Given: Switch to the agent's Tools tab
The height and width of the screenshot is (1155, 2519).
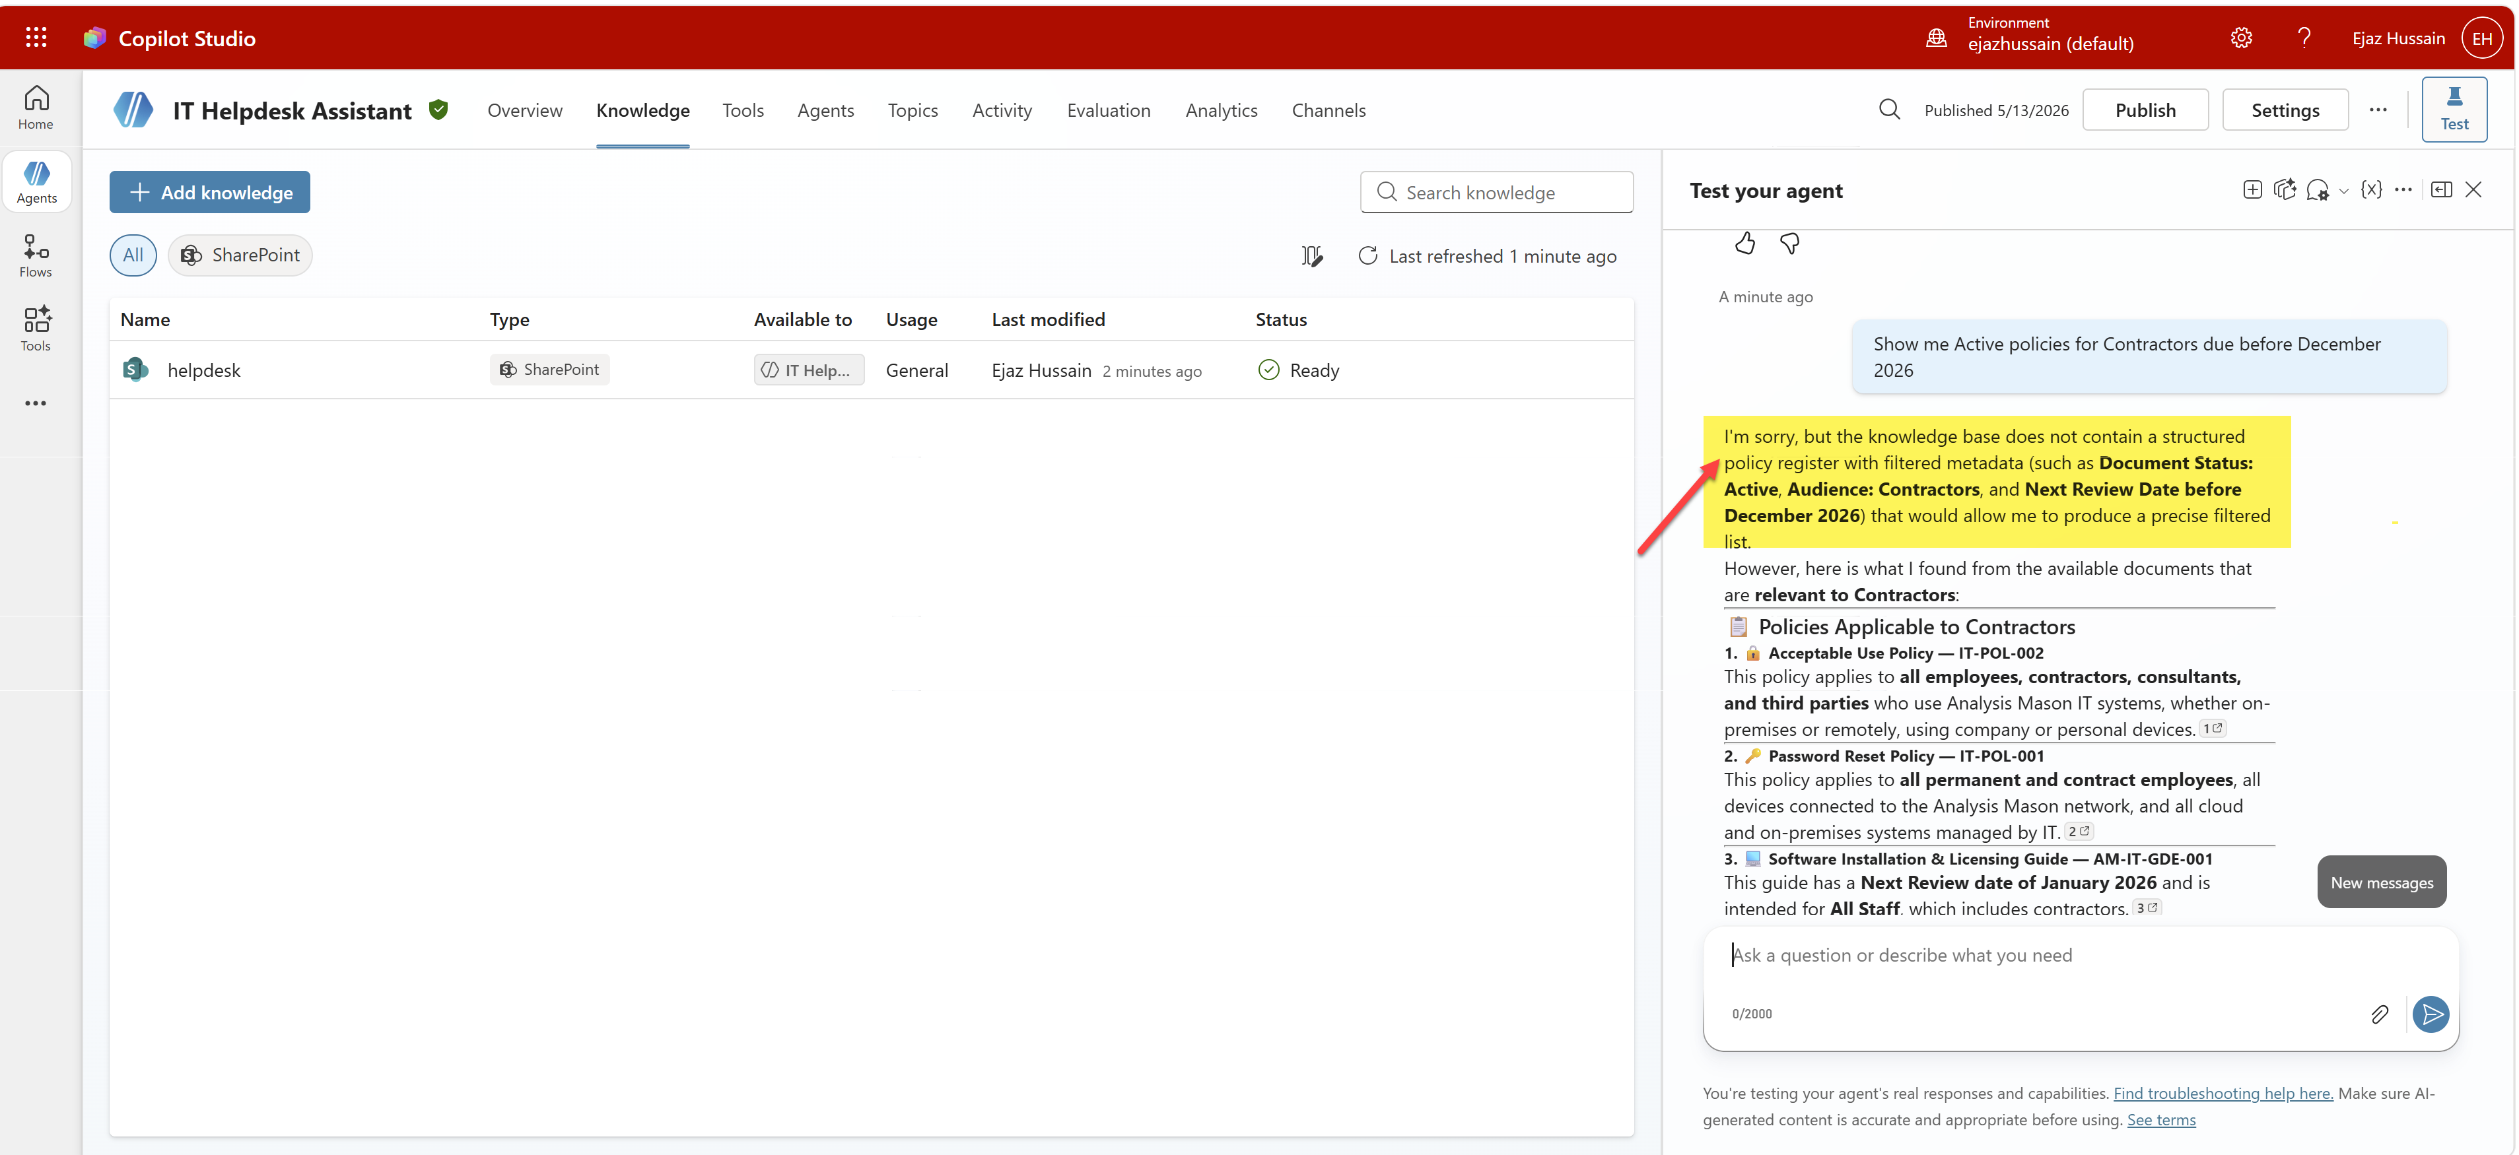Looking at the screenshot, I should [743, 110].
